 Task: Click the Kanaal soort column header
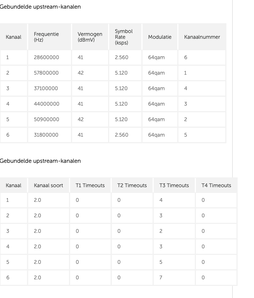pyautogui.click(x=48, y=185)
